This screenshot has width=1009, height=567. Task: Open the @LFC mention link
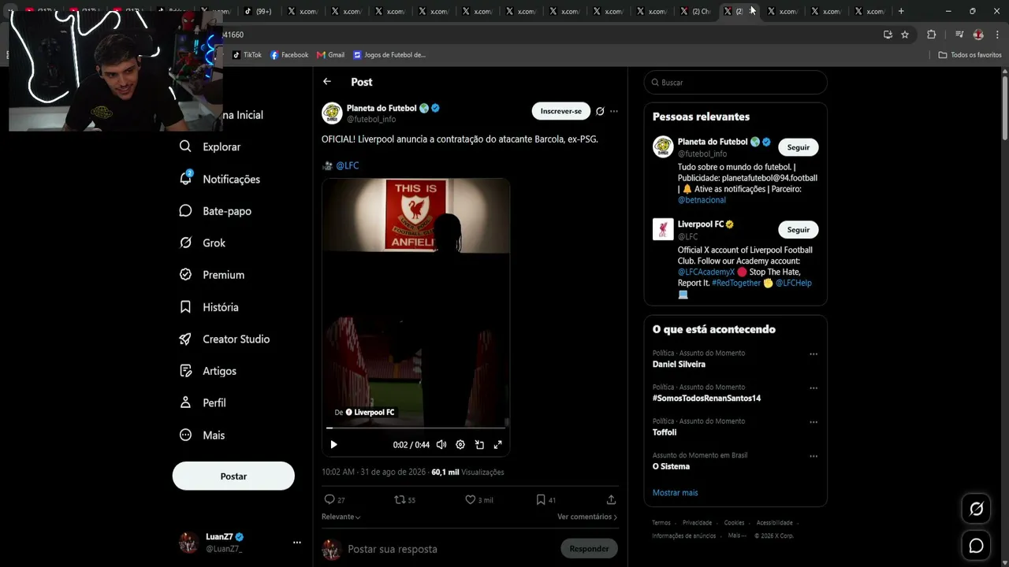point(348,165)
